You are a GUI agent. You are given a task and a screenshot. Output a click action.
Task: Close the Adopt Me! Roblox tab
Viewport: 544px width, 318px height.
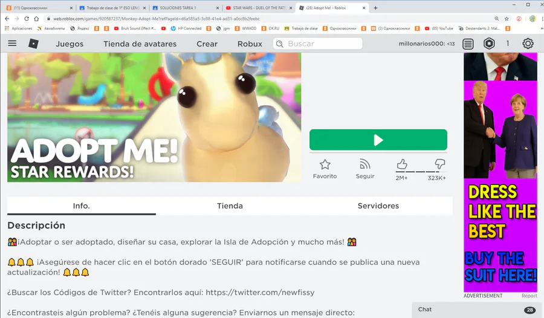click(x=364, y=8)
